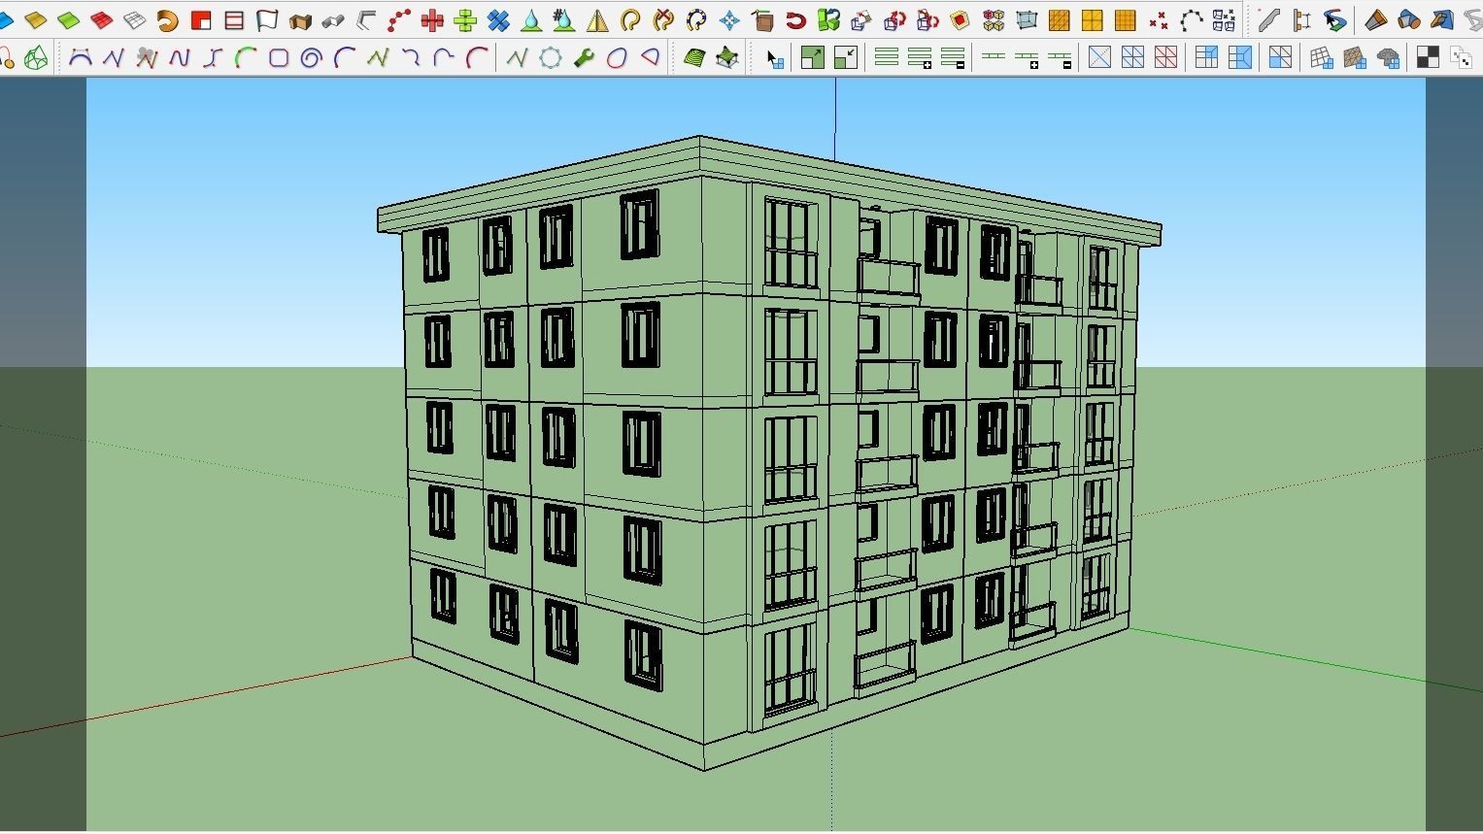Choose the brown notched box icon
The image size is (1483, 834).
[300, 20]
